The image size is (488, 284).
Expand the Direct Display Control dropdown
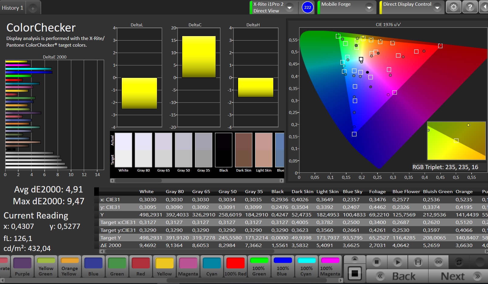click(437, 8)
